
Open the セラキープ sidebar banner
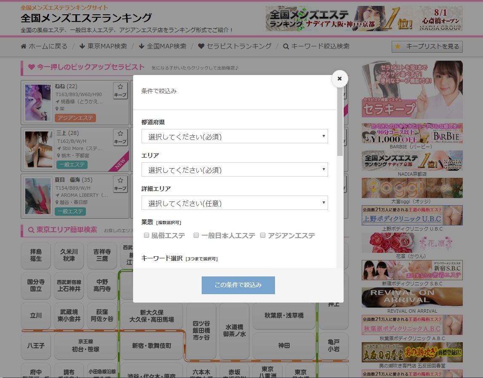pyautogui.click(x=412, y=90)
